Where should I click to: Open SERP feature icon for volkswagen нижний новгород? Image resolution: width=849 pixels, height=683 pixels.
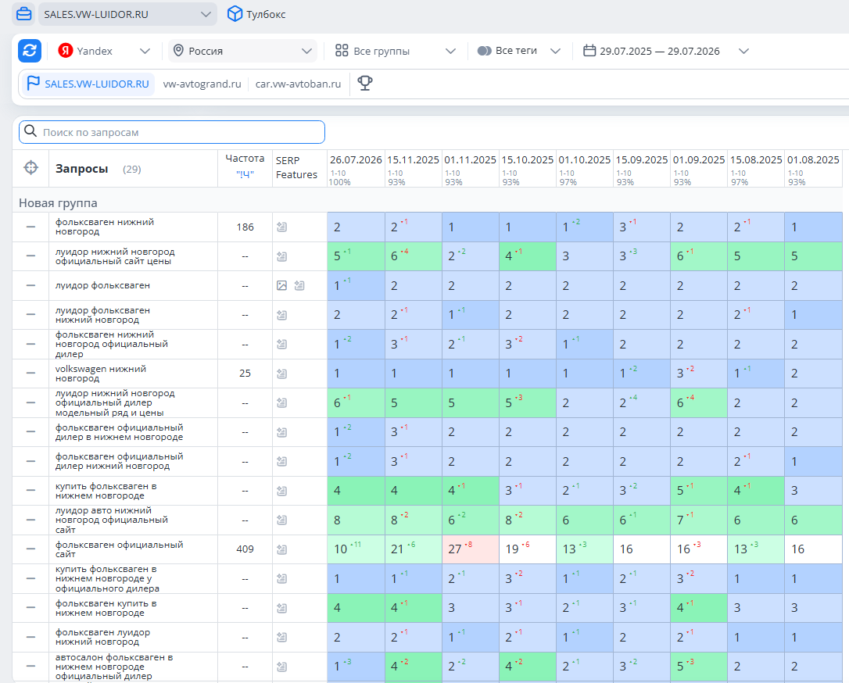pos(281,374)
